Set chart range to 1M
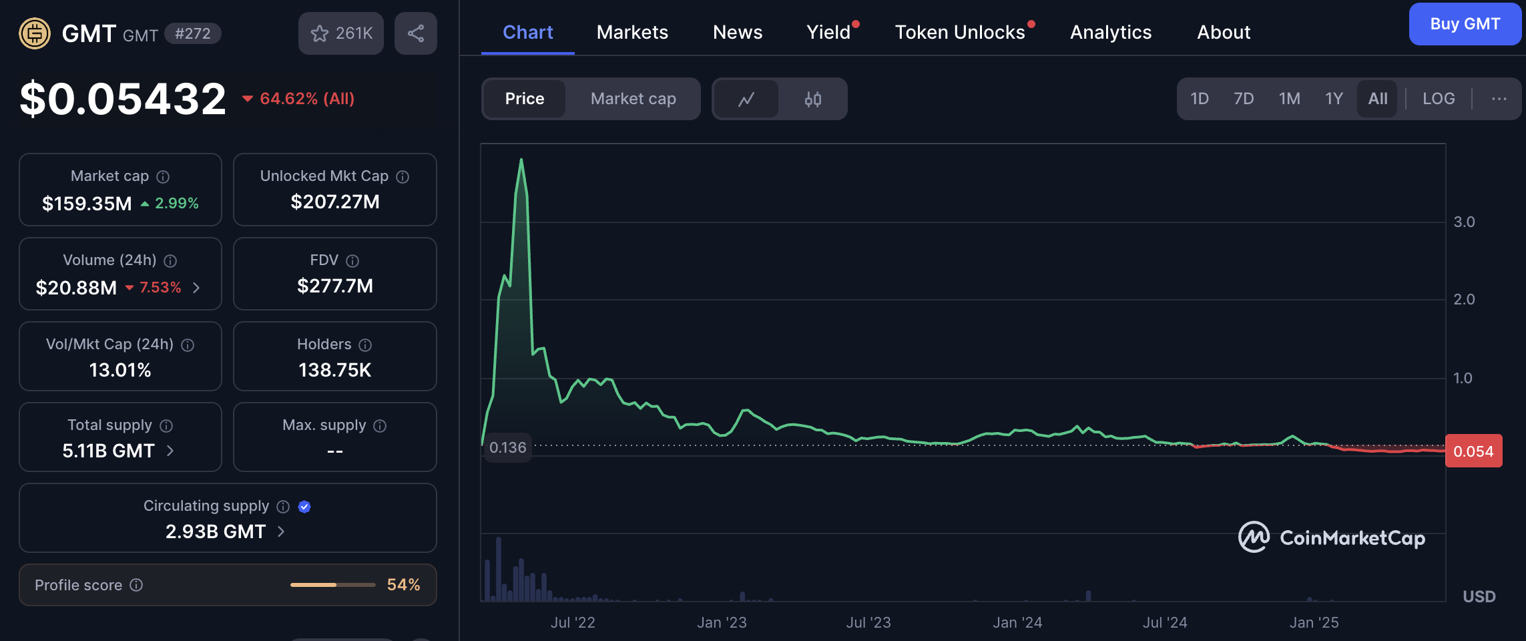1526x641 pixels. pyautogui.click(x=1289, y=99)
